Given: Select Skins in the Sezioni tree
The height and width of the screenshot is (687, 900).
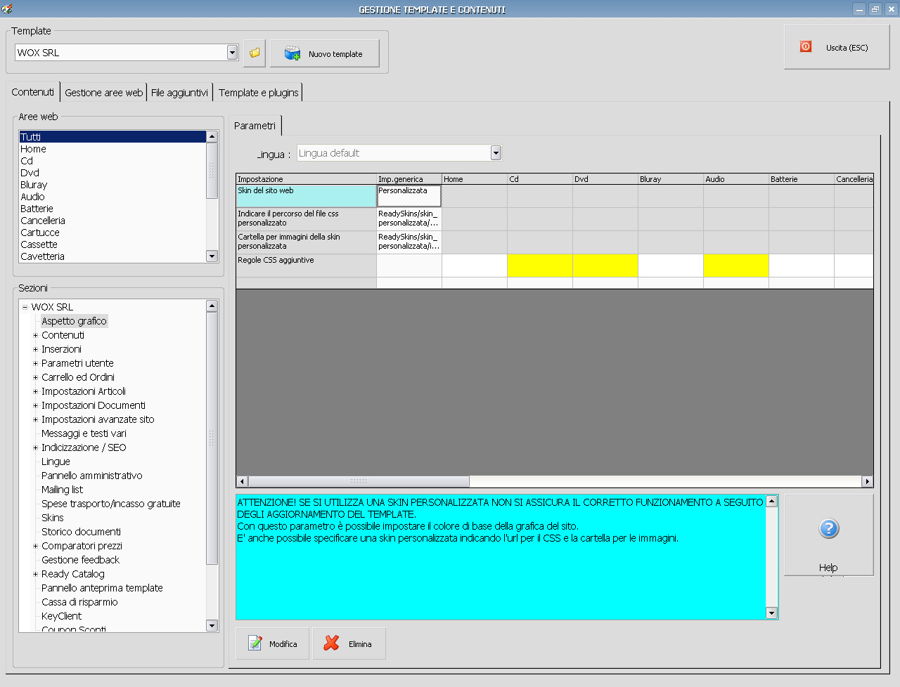Looking at the screenshot, I should coord(53,518).
